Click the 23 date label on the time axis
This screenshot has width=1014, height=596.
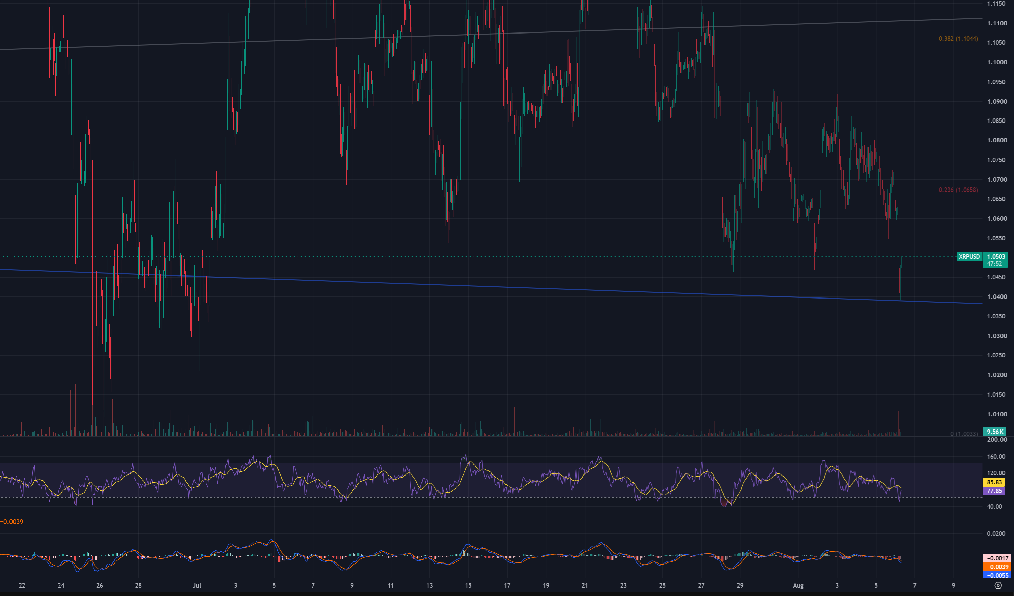click(x=624, y=586)
